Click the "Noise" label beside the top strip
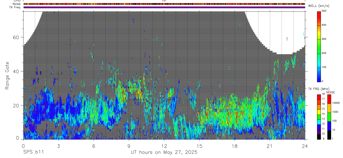This screenshot has width=343, height=158. tap(16, 4)
